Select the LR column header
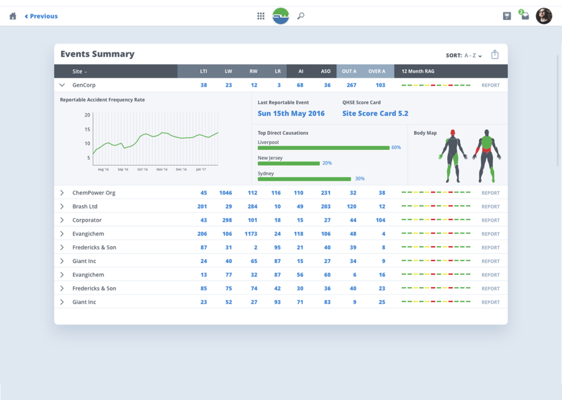This screenshot has height=400, width=562. [x=277, y=71]
